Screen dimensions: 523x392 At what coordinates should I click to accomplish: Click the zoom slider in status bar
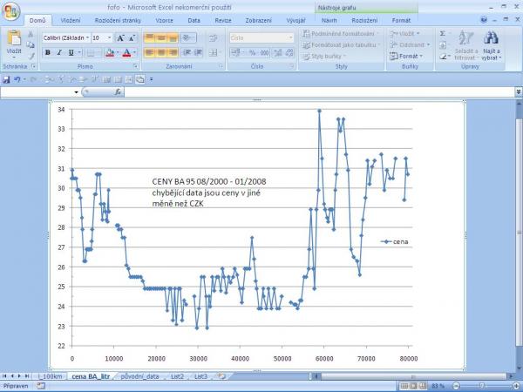pos(484,385)
